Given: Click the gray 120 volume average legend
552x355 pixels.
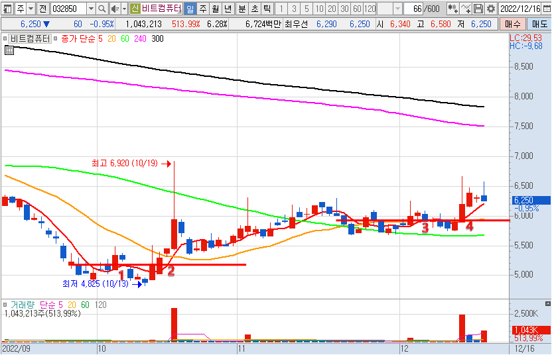Looking at the screenshot, I should point(100,305).
